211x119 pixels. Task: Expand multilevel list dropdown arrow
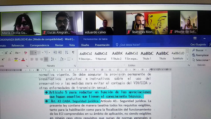50,52
